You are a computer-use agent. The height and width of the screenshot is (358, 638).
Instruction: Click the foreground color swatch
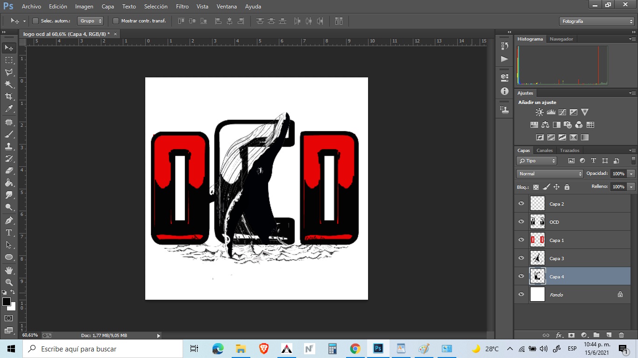point(7,302)
